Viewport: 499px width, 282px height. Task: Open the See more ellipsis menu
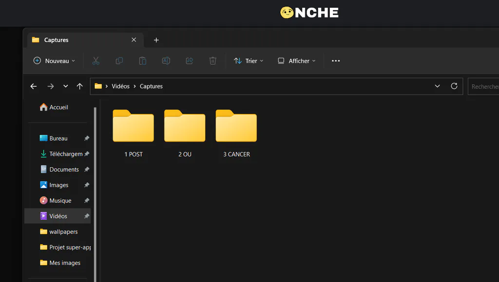tap(336, 61)
